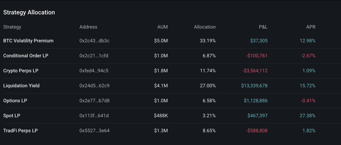The height and width of the screenshot is (145, 341).
Task: Select TradFi Perps LP strategy
Action: pos(20,131)
